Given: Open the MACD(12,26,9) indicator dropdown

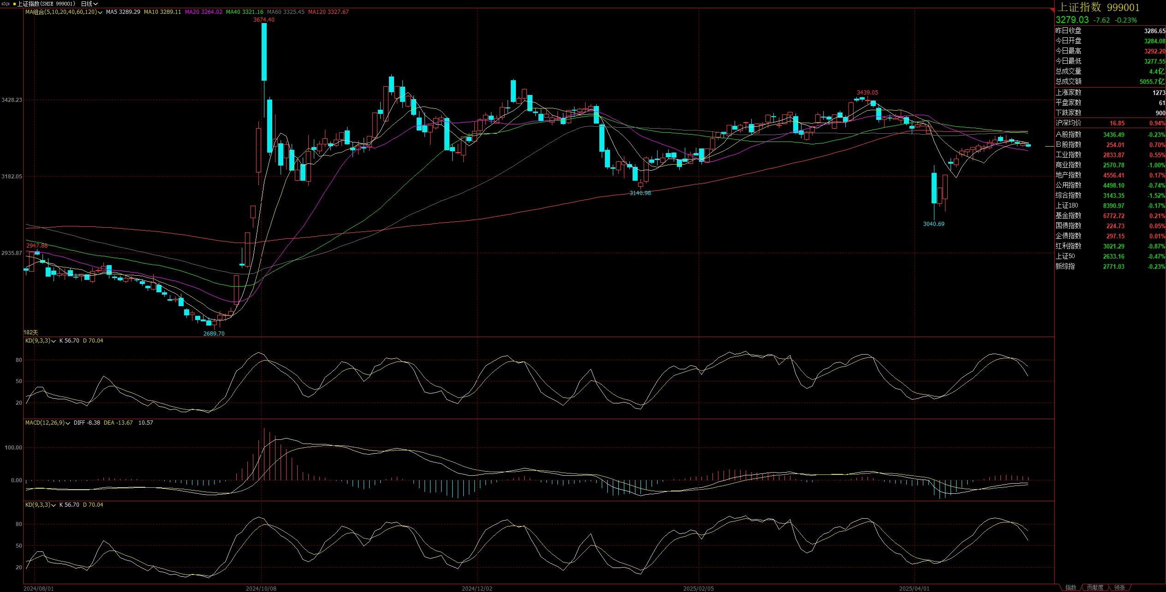Looking at the screenshot, I should [x=68, y=423].
